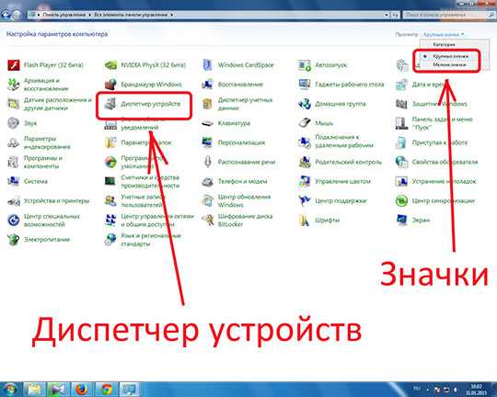The image size is (497, 397).
Task: Open Подключения к удаленным рабочим link
Action: (x=344, y=142)
